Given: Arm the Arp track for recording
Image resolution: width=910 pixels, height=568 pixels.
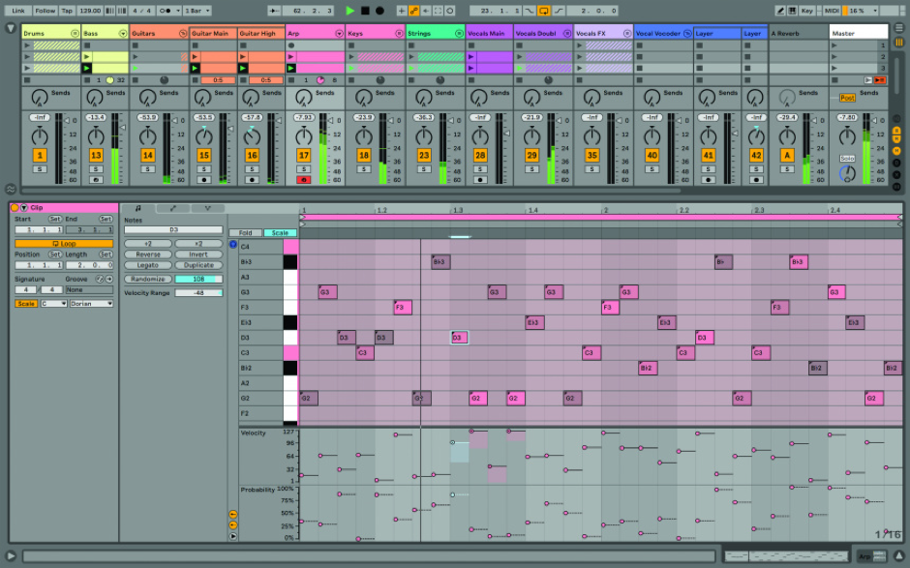Looking at the screenshot, I should point(304,180).
